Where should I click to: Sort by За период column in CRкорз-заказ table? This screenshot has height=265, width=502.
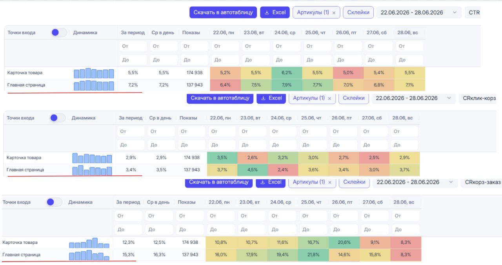[x=128, y=202]
